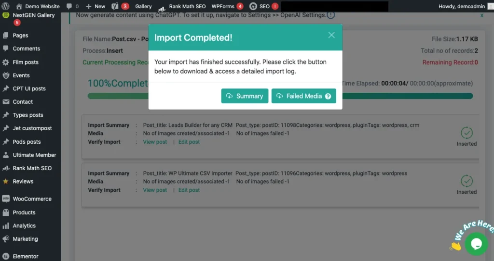Click the Inserted checkmark for Leads Builder post
The width and height of the screenshot is (494, 261).
[467, 133]
